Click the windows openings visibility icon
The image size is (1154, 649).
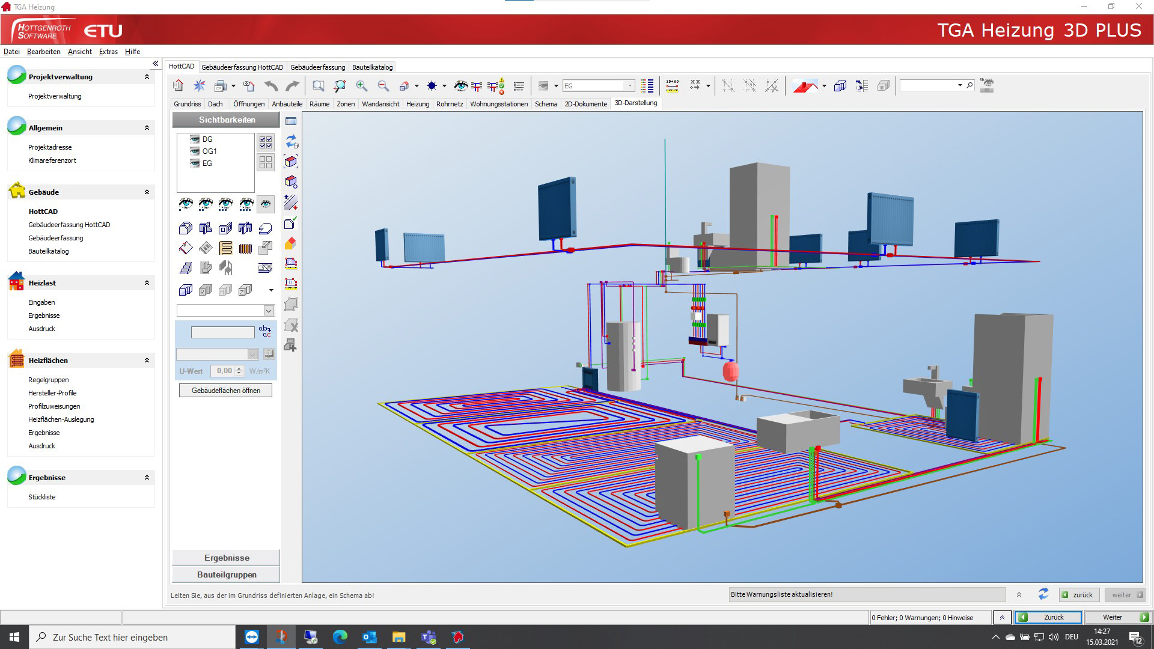click(x=225, y=228)
